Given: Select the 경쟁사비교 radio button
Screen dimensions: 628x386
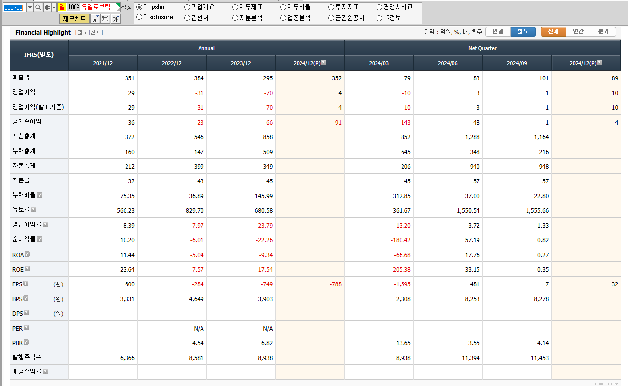Looking at the screenshot, I should [x=379, y=7].
